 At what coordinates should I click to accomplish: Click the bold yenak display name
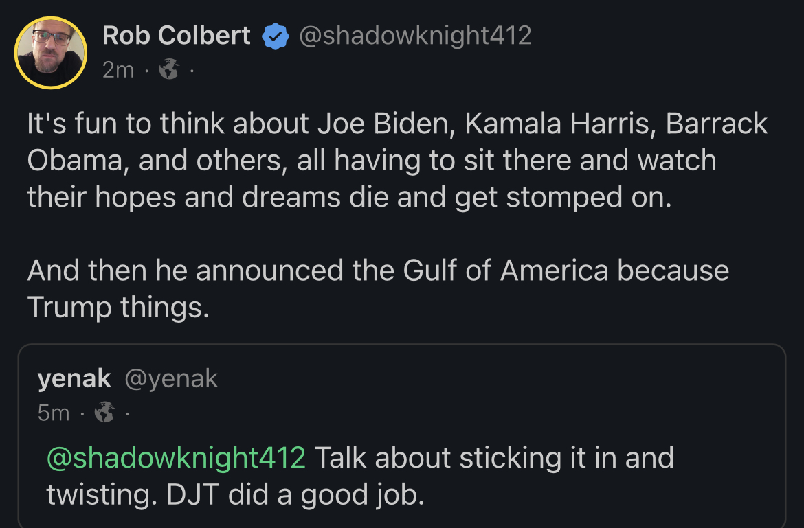click(74, 378)
